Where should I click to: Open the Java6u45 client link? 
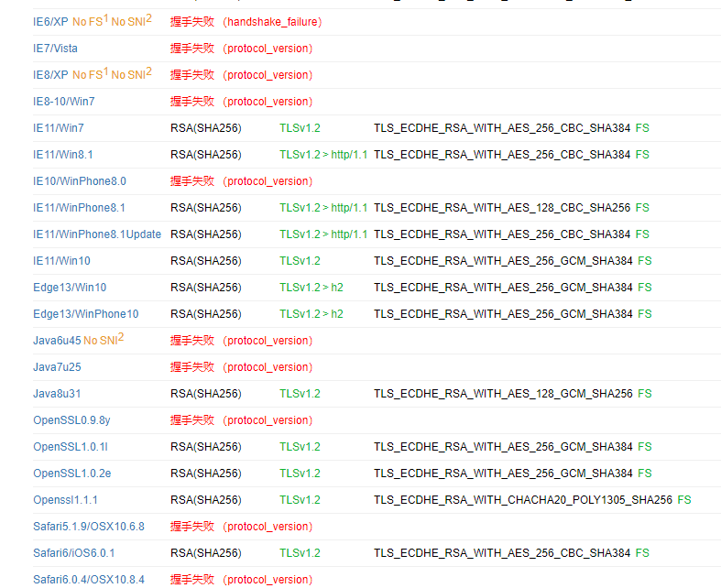[57, 341]
